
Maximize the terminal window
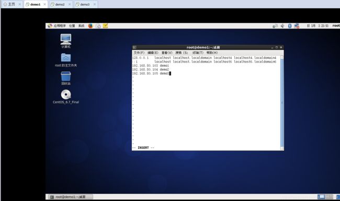(x=277, y=47)
